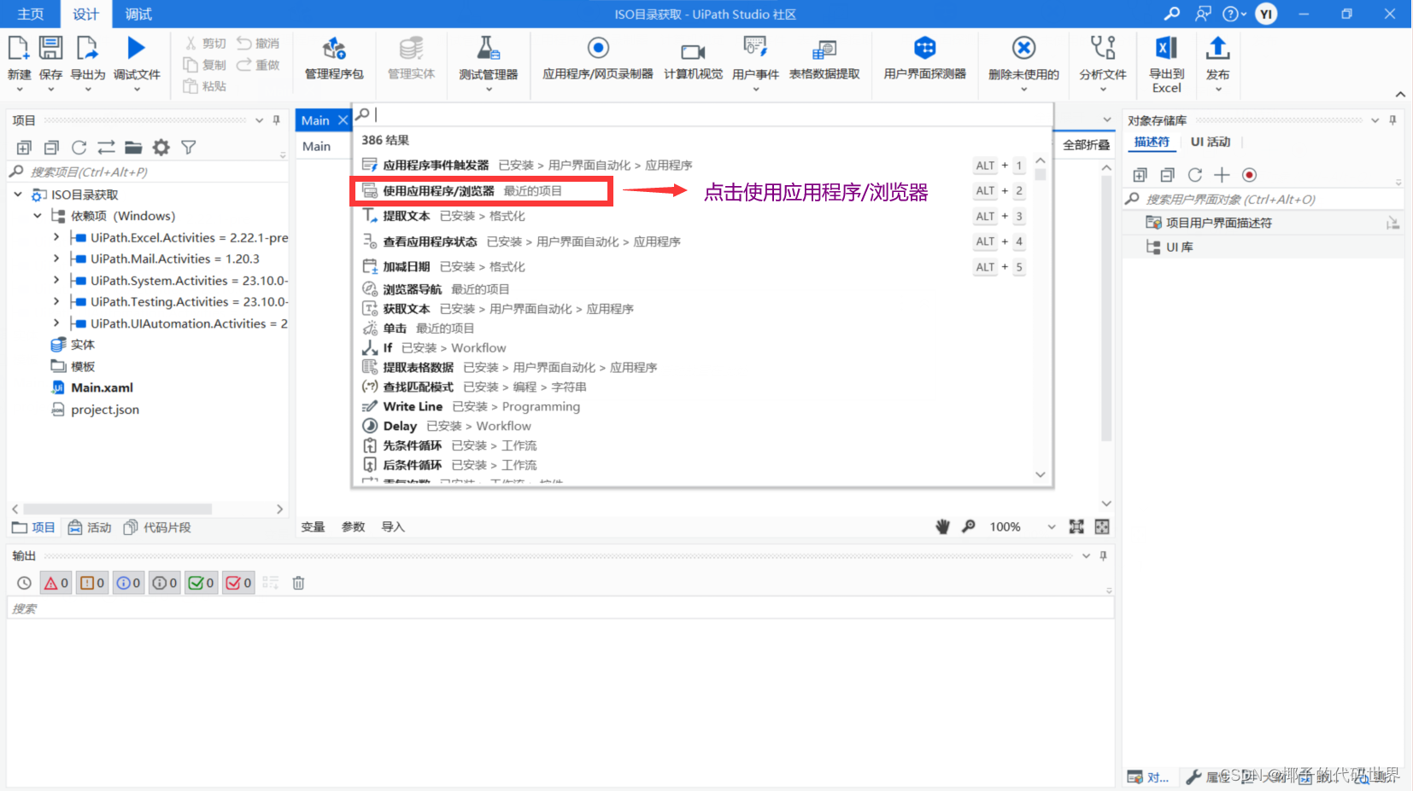Click filter funnel icon in Project panel

pos(189,148)
